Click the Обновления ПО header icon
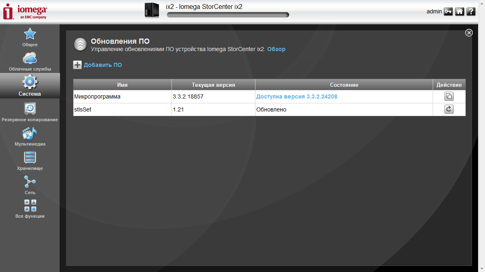The width and height of the screenshot is (485, 272). [x=80, y=45]
